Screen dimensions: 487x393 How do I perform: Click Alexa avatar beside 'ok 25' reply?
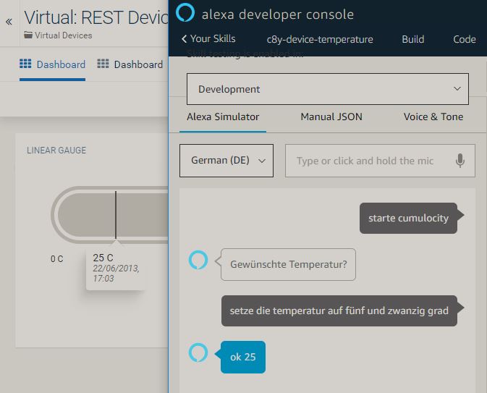198,353
